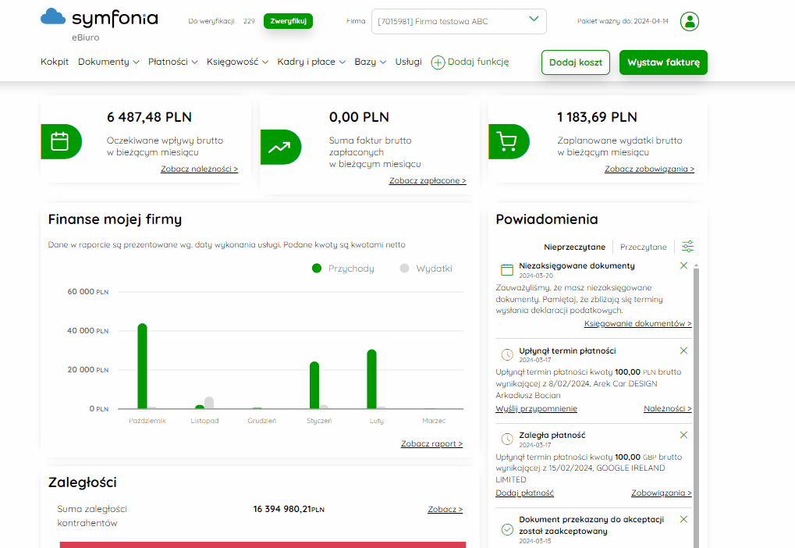Switch to Przeczytane notifications tab
The width and height of the screenshot is (795, 548).
coord(643,247)
